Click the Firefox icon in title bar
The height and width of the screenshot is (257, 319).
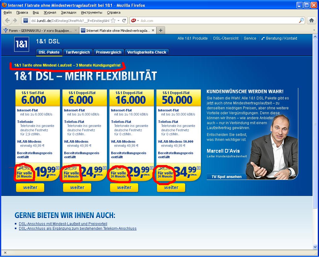pos(4,5)
